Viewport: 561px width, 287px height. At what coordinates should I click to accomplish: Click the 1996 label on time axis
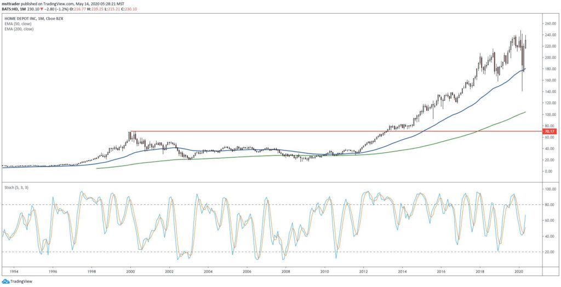coord(53,272)
